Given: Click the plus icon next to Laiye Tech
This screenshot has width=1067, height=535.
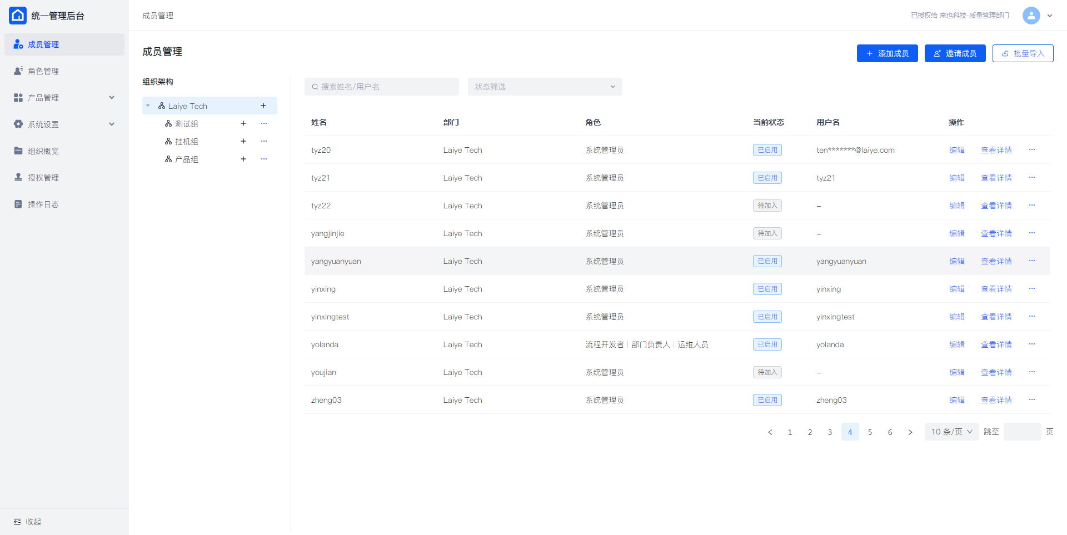Looking at the screenshot, I should tap(263, 106).
